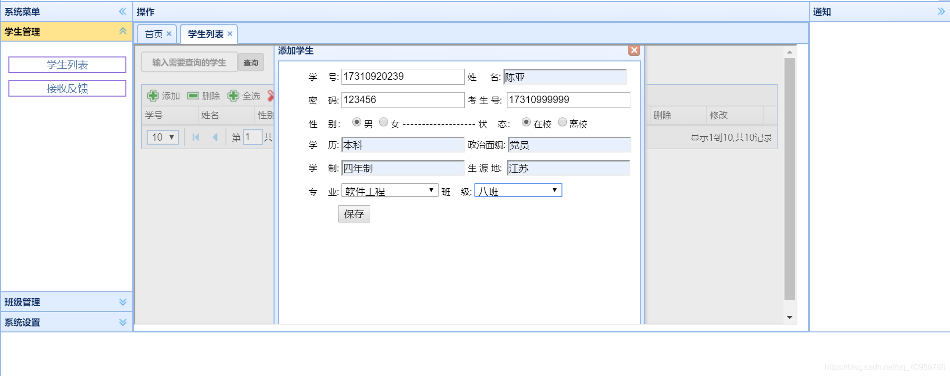Click the student search input box
950x376 pixels.
pyautogui.click(x=189, y=62)
